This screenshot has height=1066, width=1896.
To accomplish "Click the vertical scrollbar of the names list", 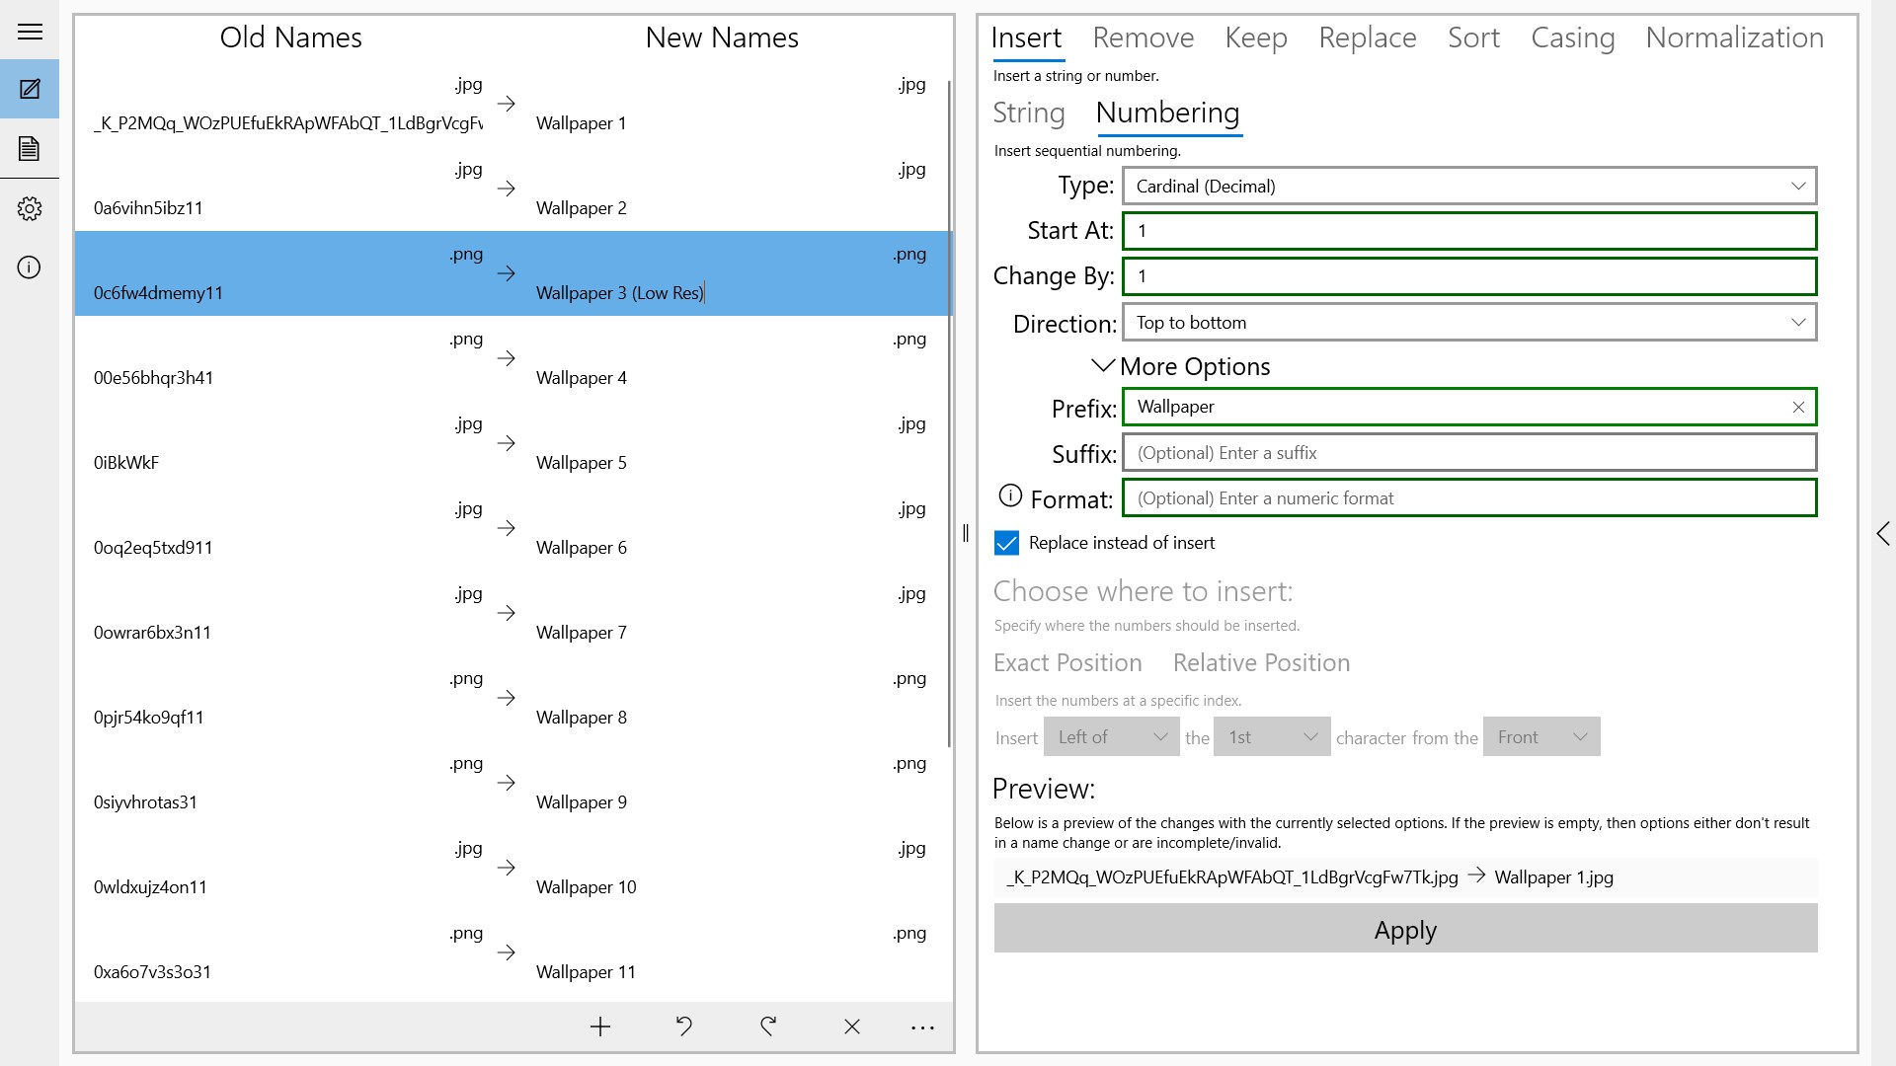I will tap(949, 415).
